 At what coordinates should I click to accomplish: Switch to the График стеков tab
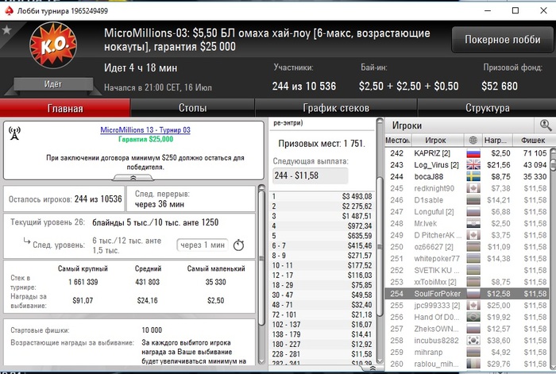336,108
